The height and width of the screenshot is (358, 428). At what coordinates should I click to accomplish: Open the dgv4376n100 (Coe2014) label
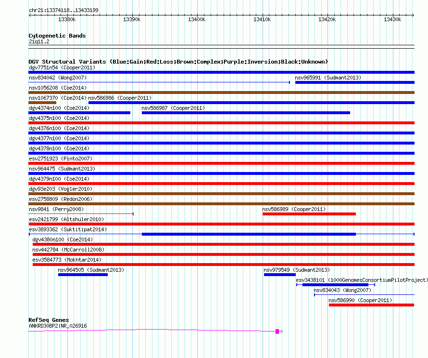[59, 128]
